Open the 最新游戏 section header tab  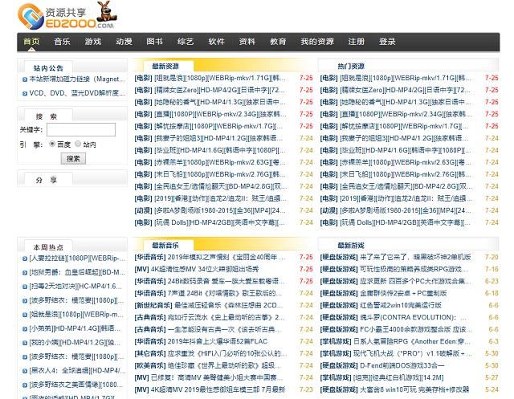351,245
